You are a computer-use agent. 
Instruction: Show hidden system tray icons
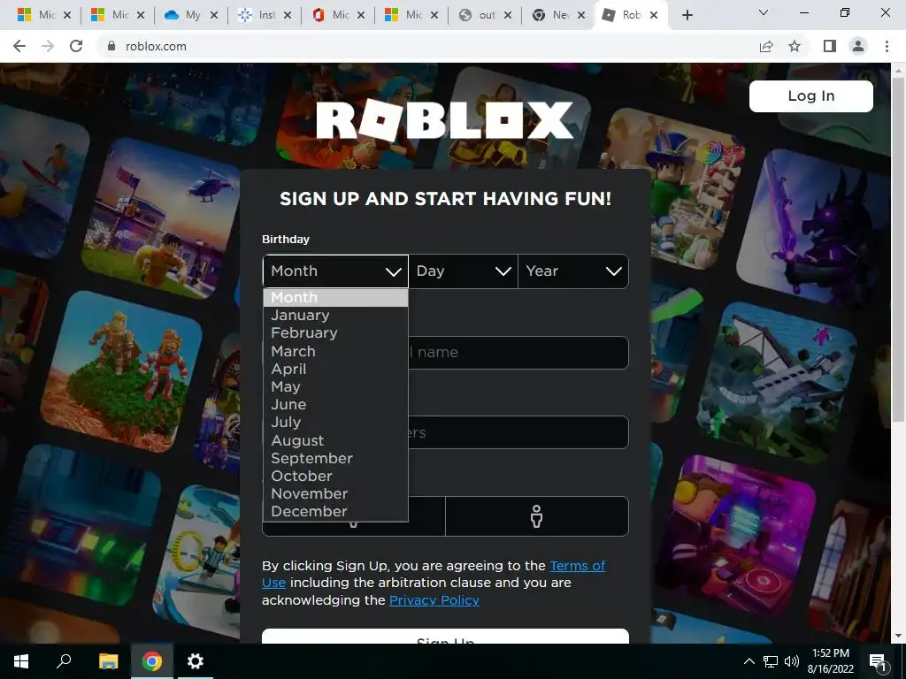749,661
